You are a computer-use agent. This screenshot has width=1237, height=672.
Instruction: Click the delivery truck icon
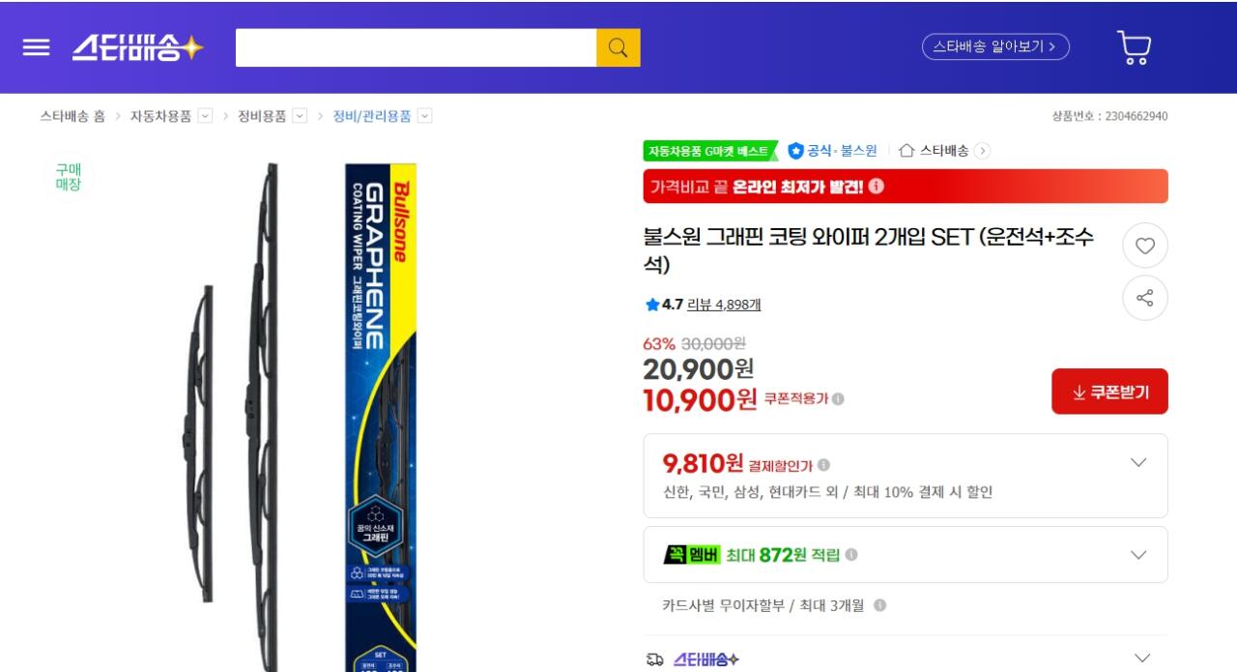[654, 660]
